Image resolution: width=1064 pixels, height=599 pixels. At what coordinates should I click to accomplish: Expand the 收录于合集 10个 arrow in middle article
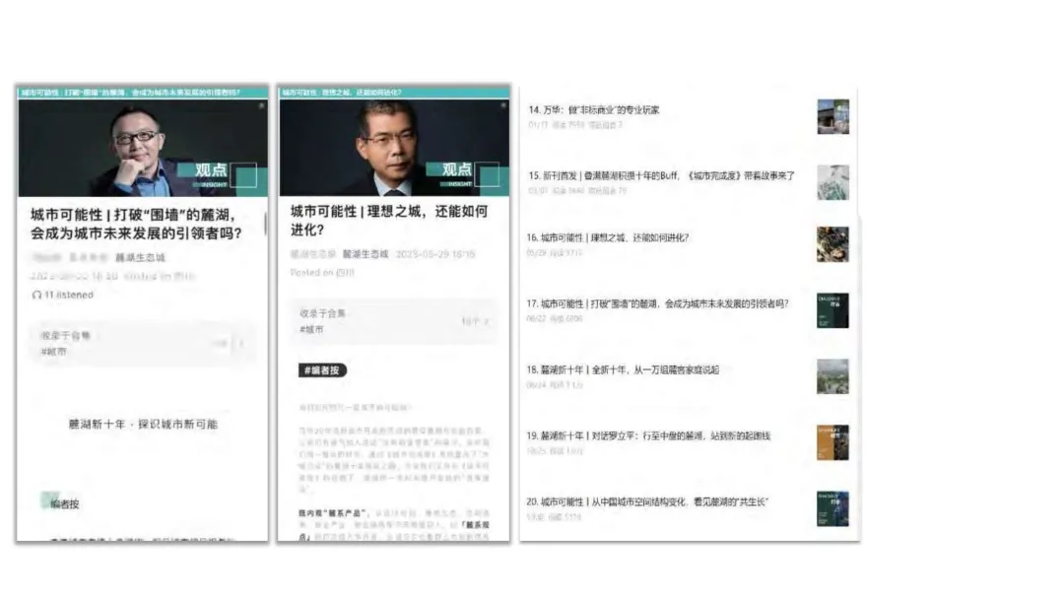pos(486,321)
